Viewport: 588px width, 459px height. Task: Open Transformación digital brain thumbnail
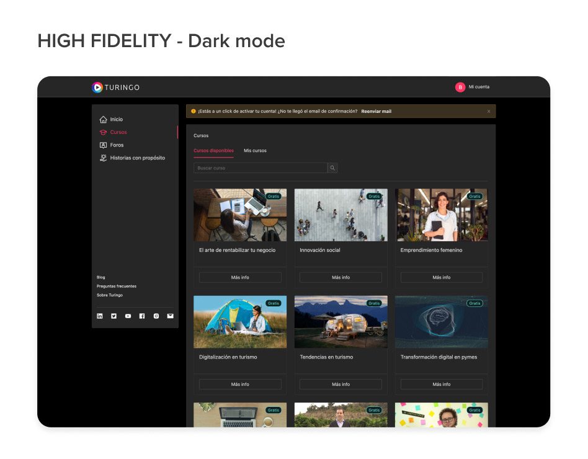pyautogui.click(x=442, y=322)
